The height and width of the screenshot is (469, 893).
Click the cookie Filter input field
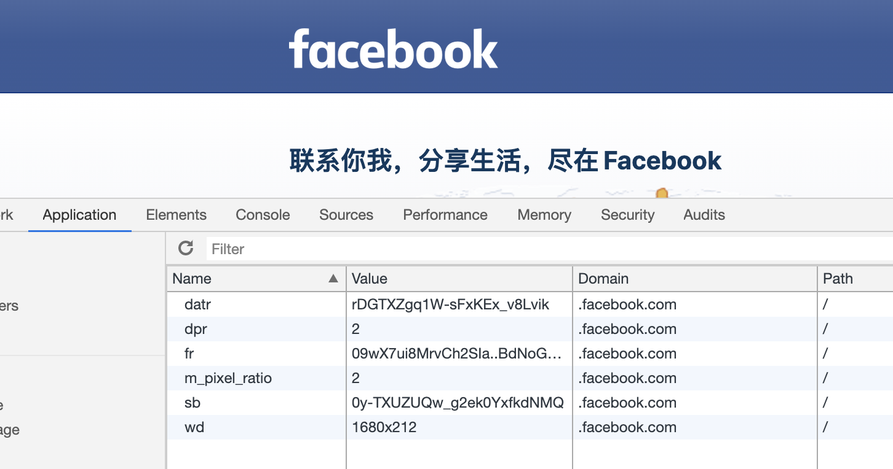[x=549, y=249]
